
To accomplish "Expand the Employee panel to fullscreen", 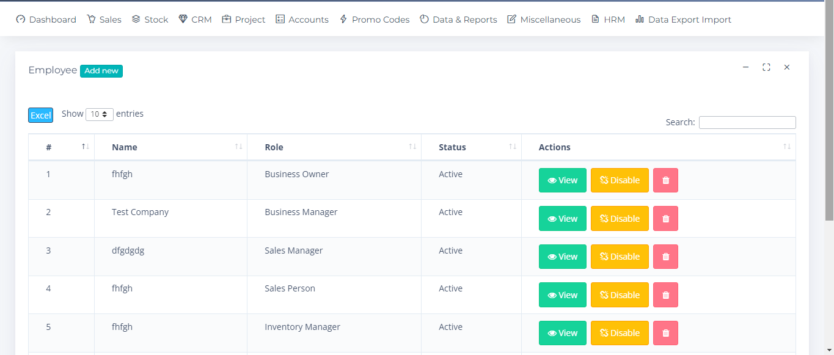I will coord(766,67).
